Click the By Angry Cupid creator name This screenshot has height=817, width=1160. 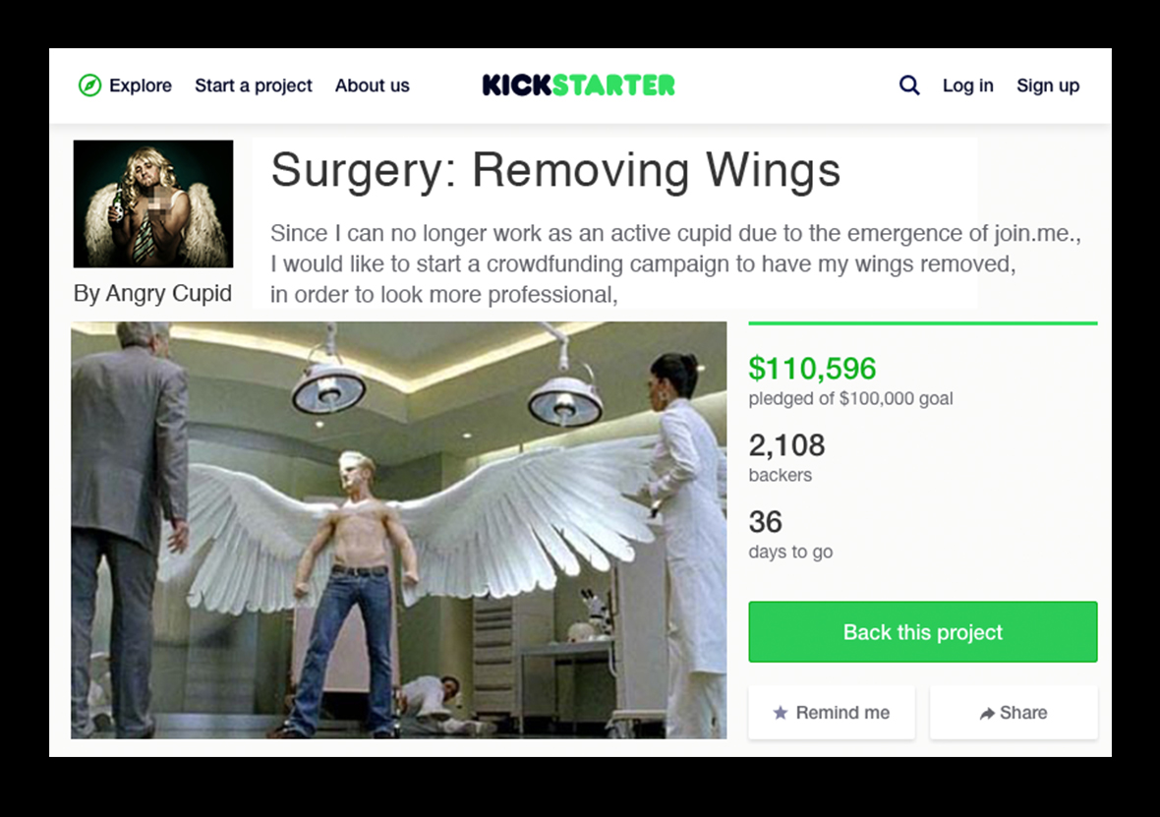tap(152, 293)
